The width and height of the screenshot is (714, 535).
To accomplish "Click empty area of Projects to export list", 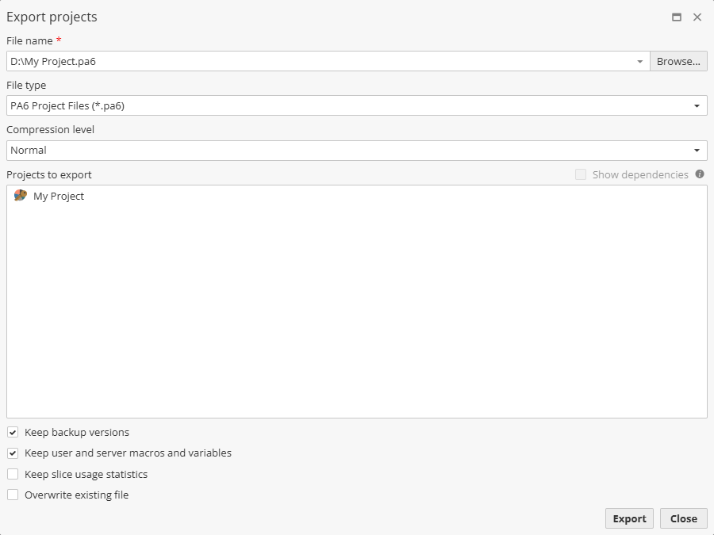I will [x=357, y=317].
